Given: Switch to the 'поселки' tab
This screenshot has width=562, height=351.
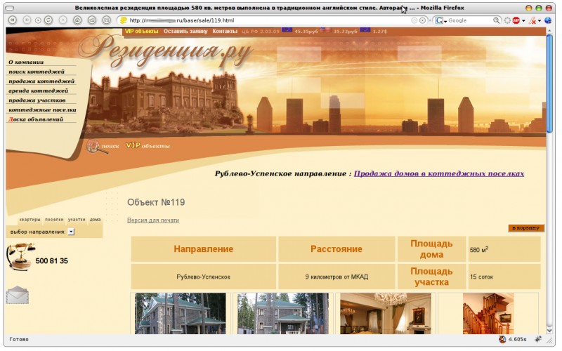Looking at the screenshot, I should 54,220.
